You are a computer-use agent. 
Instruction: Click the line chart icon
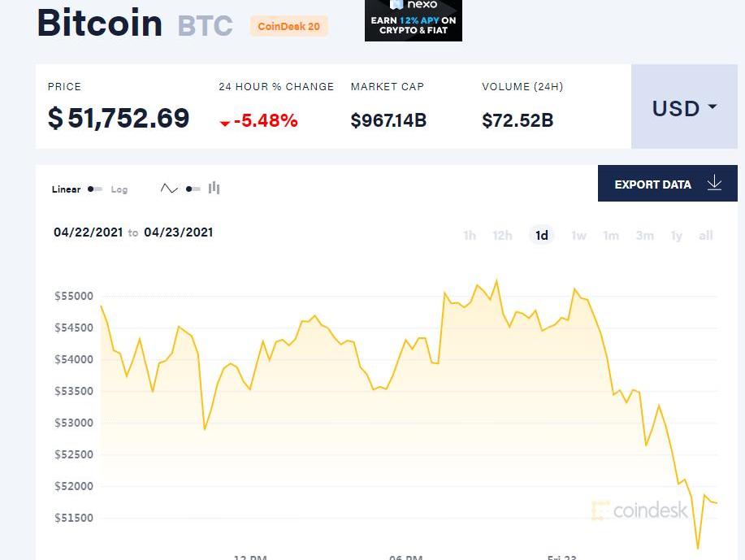coord(169,189)
